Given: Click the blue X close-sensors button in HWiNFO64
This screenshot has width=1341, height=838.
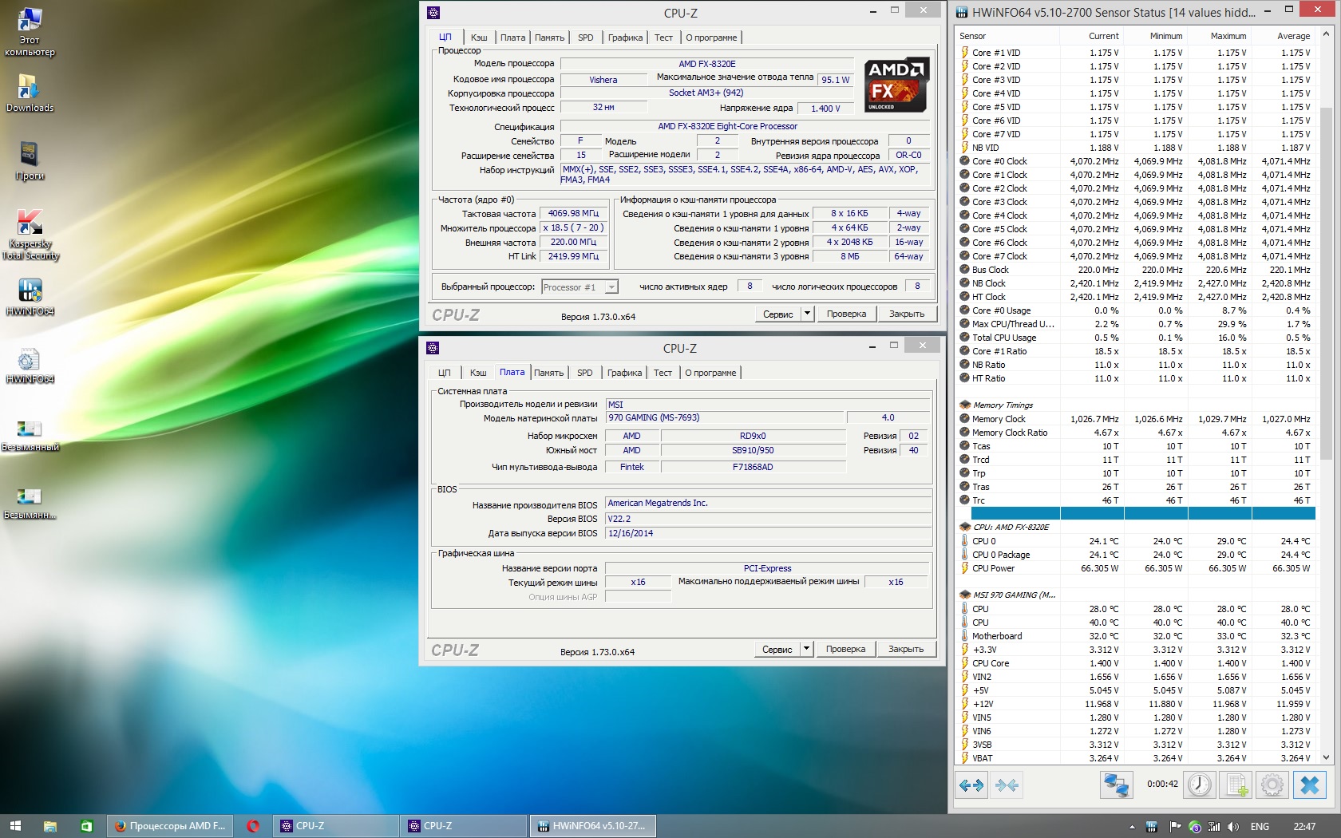Looking at the screenshot, I should [x=1309, y=785].
